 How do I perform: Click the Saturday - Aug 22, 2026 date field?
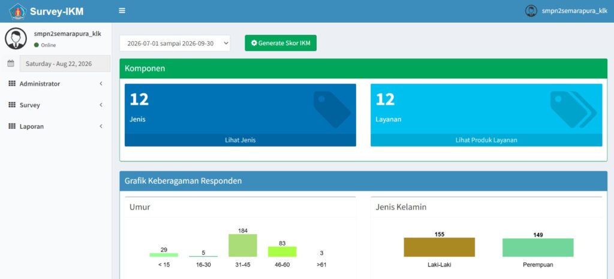[65, 63]
